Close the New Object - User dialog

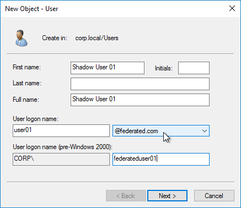(232, 8)
